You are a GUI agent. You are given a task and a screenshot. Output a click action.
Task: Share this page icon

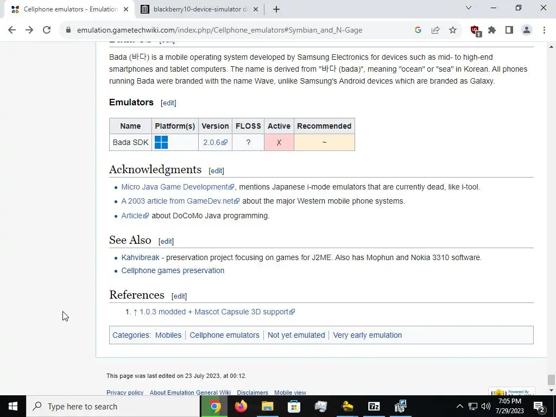pyautogui.click(x=435, y=30)
